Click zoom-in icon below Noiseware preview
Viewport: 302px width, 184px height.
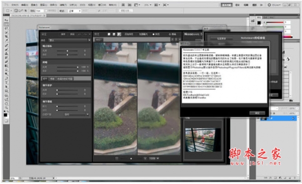click(x=145, y=158)
